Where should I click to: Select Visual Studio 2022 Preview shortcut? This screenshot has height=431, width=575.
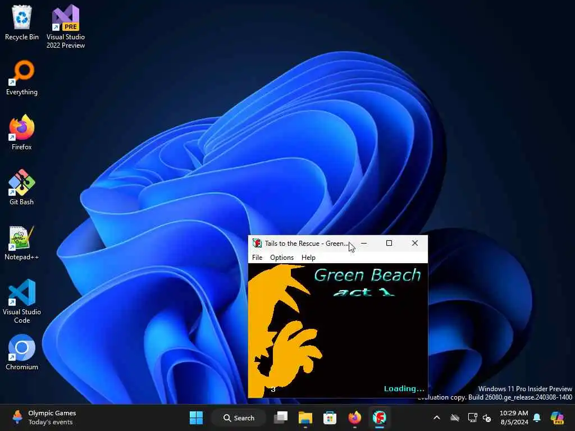66,27
